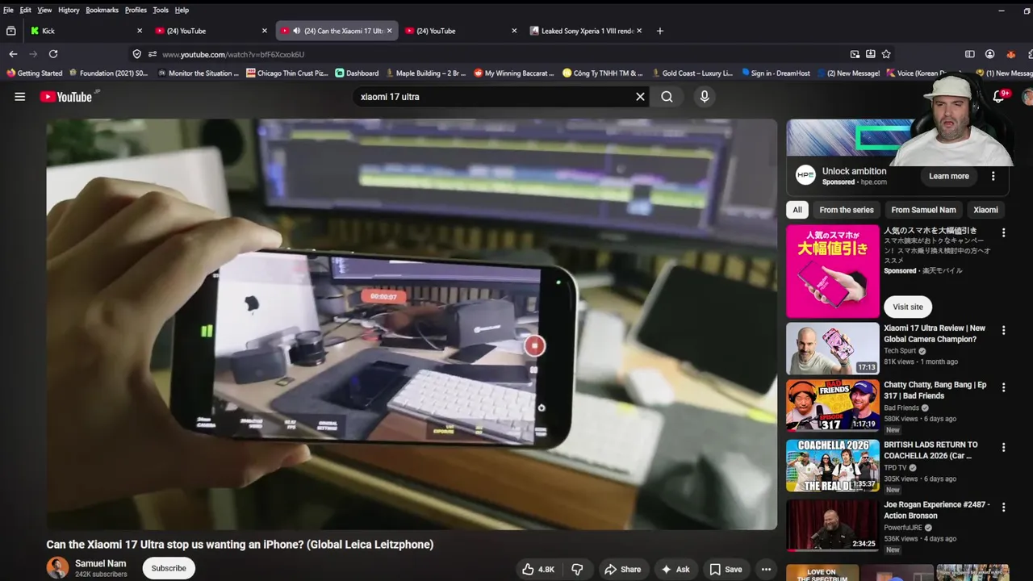Mute the tab using speaker icon

click(x=296, y=31)
